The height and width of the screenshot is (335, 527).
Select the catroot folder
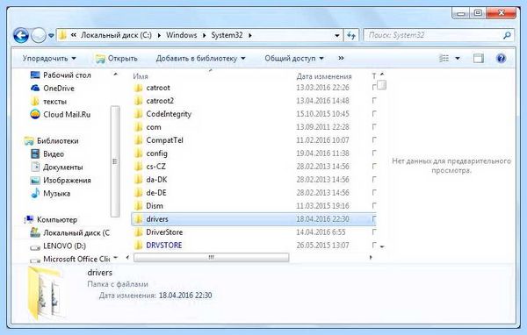click(x=158, y=88)
